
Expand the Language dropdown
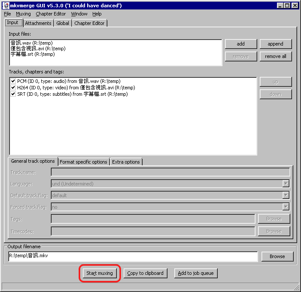pos(286,184)
